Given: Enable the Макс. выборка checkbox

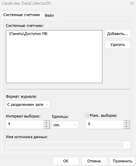Looking at the screenshot, I should point(87,115).
